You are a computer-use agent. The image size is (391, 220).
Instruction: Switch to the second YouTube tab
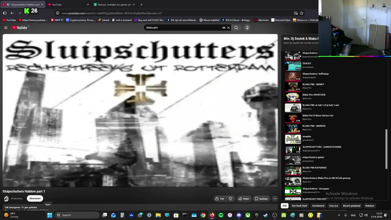68,5
